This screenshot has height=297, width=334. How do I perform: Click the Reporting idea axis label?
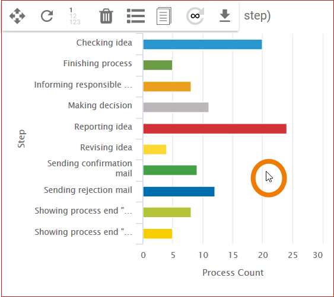click(x=103, y=127)
